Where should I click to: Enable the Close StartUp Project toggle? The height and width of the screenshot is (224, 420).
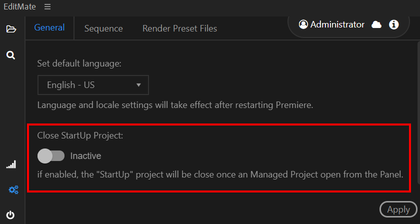pyautogui.click(x=51, y=156)
